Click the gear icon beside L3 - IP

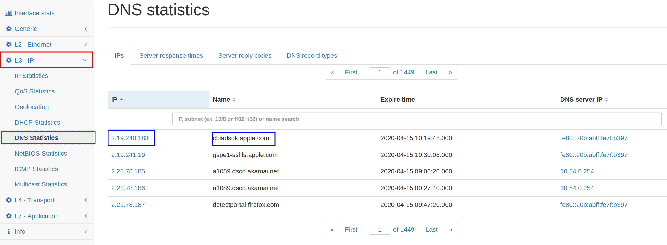tap(9, 60)
